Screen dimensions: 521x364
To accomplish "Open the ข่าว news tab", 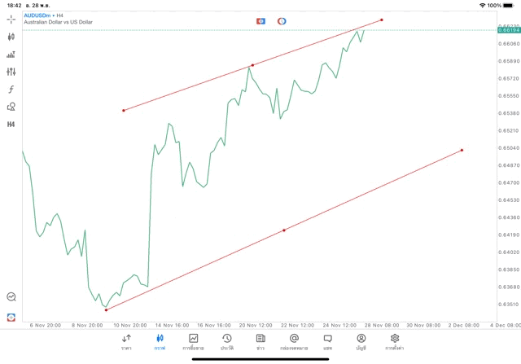I will (260, 341).
